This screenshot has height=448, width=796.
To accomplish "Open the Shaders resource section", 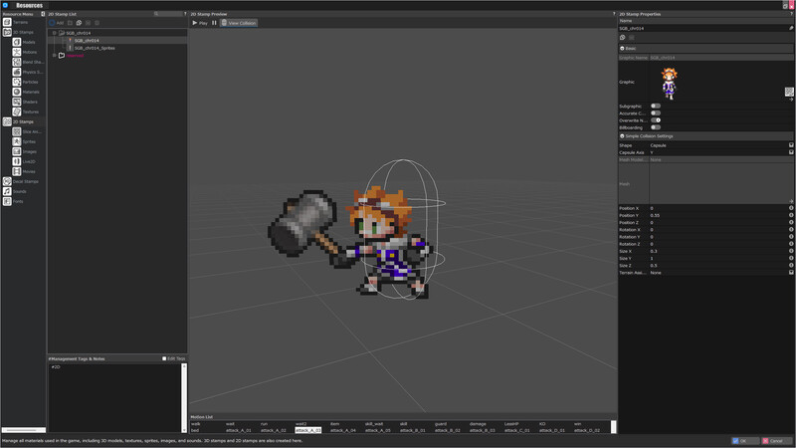I will [x=25, y=102].
